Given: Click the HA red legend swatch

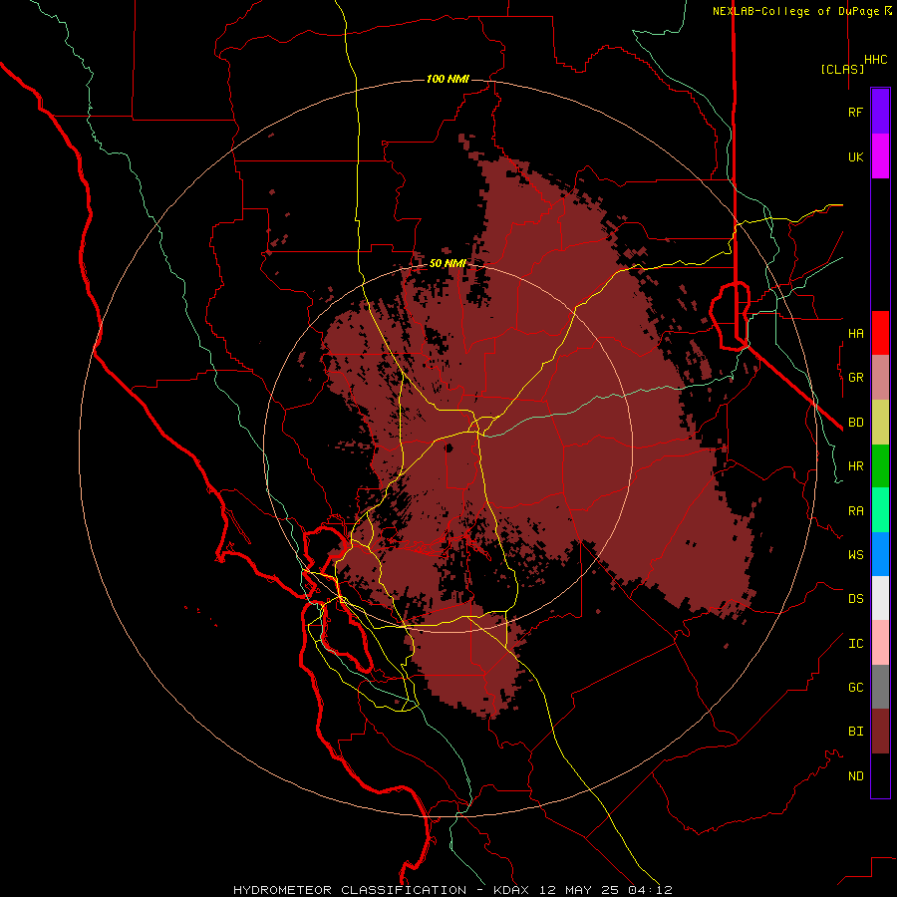Looking at the screenshot, I should [880, 333].
